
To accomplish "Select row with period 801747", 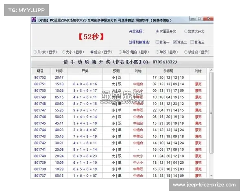I will tap(119, 110).
